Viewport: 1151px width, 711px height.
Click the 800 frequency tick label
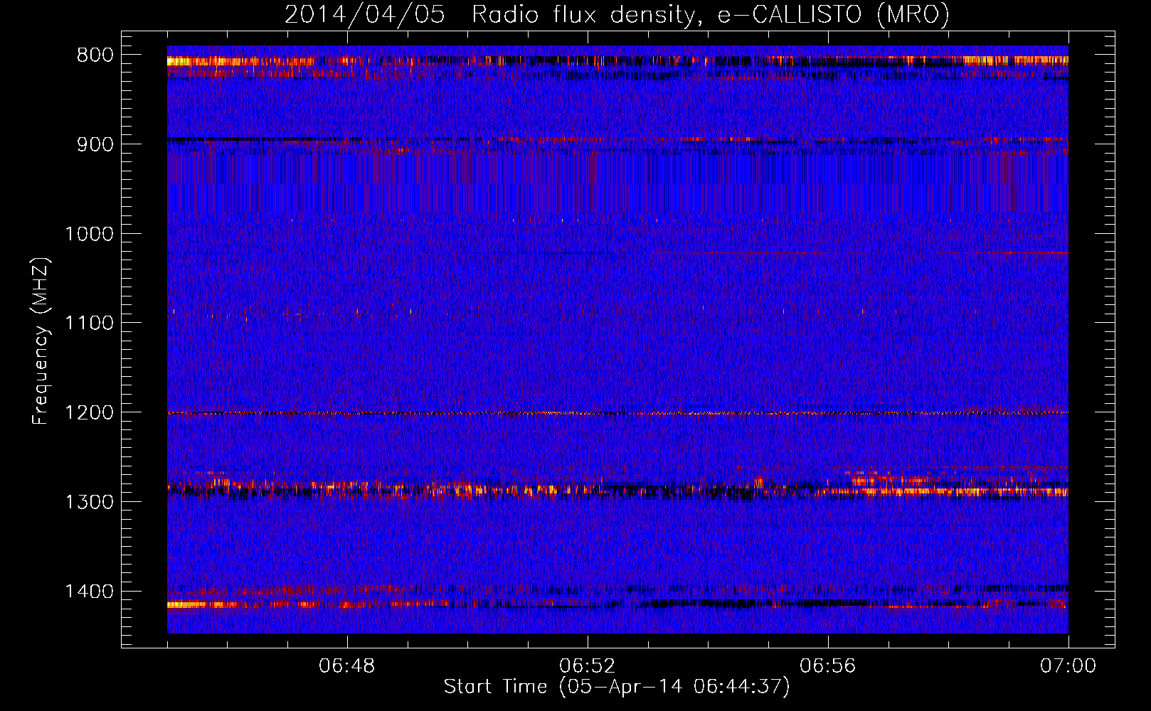[x=95, y=55]
